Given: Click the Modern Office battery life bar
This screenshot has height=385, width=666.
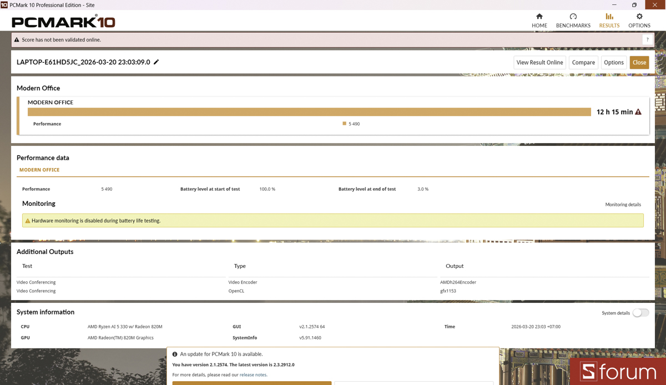Looking at the screenshot, I should (309, 112).
